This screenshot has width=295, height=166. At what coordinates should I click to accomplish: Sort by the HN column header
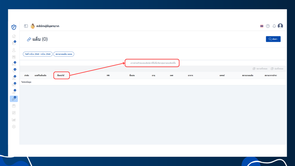click(108, 75)
